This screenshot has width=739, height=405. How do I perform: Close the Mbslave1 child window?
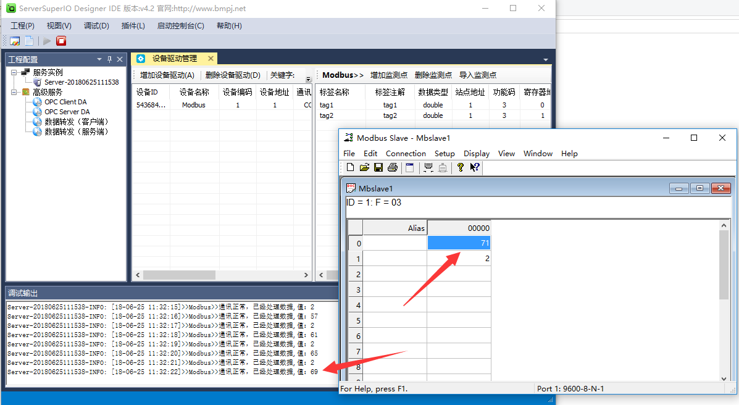[720, 188]
